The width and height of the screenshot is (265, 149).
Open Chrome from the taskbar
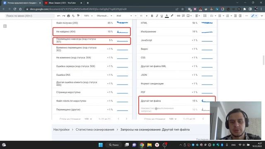pos(142,145)
